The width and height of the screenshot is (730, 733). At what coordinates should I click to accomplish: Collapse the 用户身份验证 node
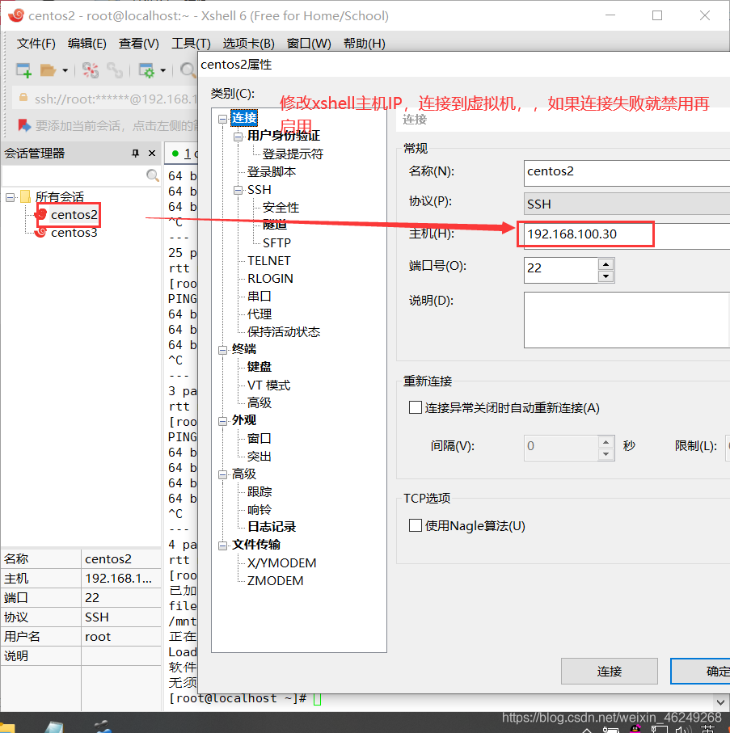(x=238, y=137)
